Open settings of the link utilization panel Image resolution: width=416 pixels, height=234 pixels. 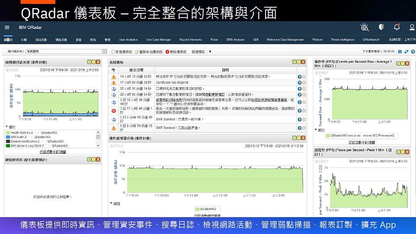click(x=94, y=159)
